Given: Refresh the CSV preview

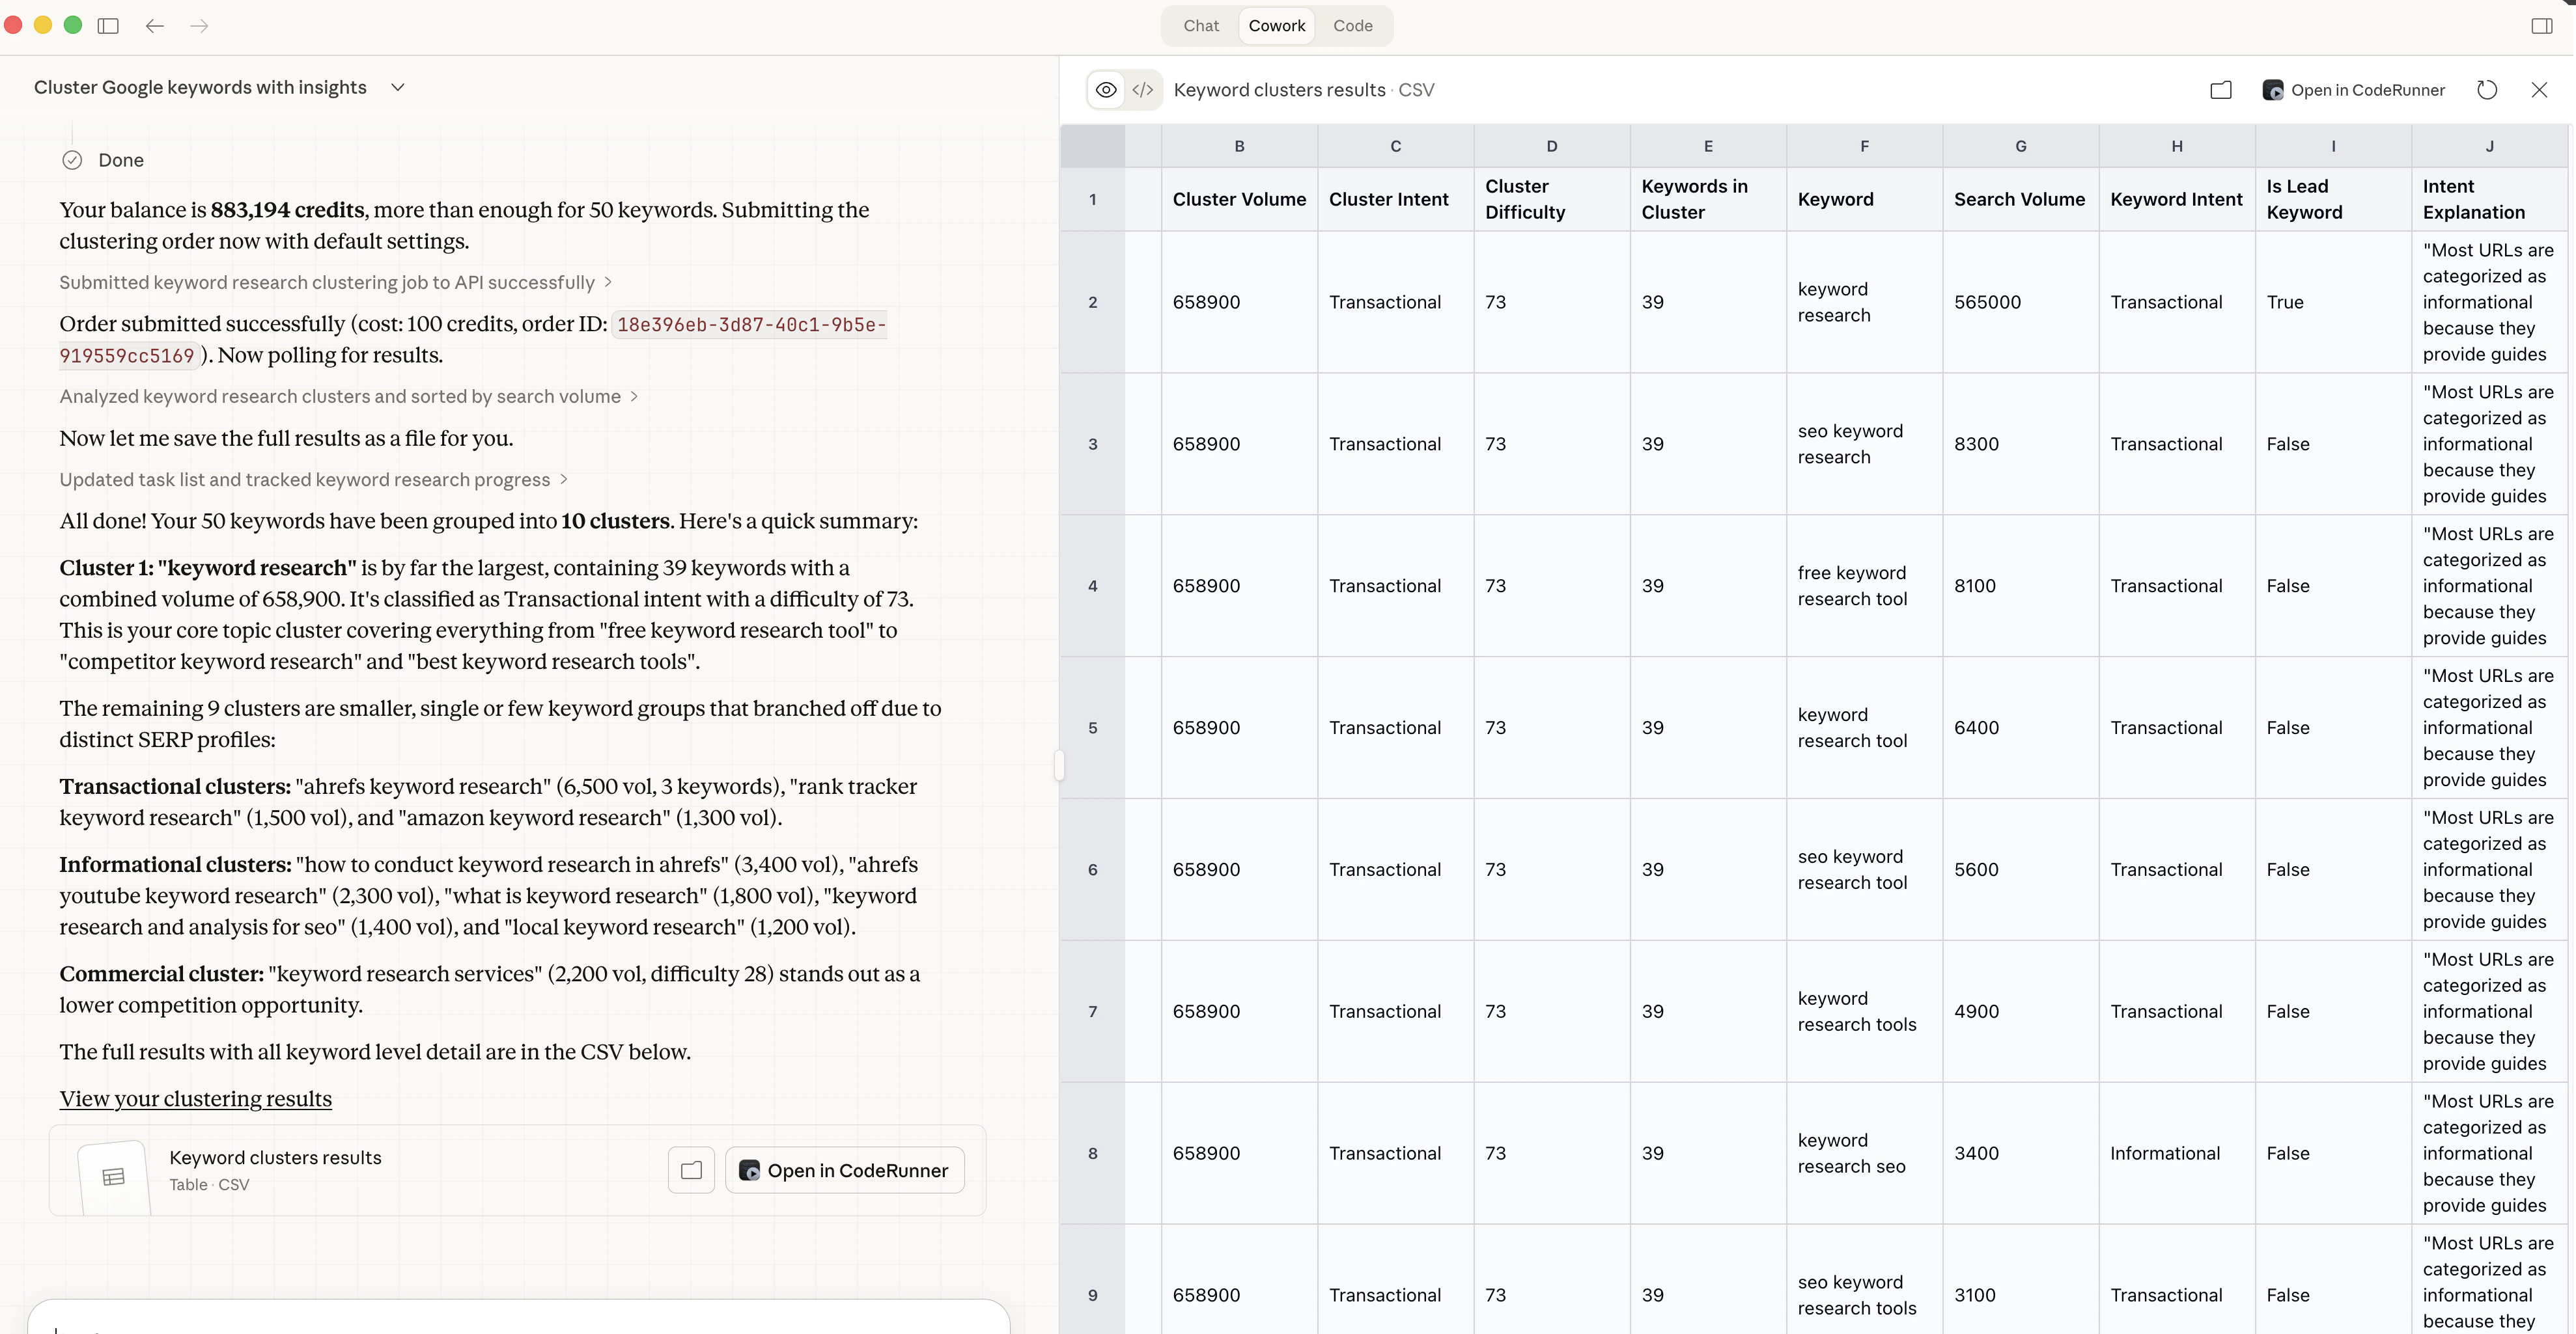Looking at the screenshot, I should [x=2487, y=90].
